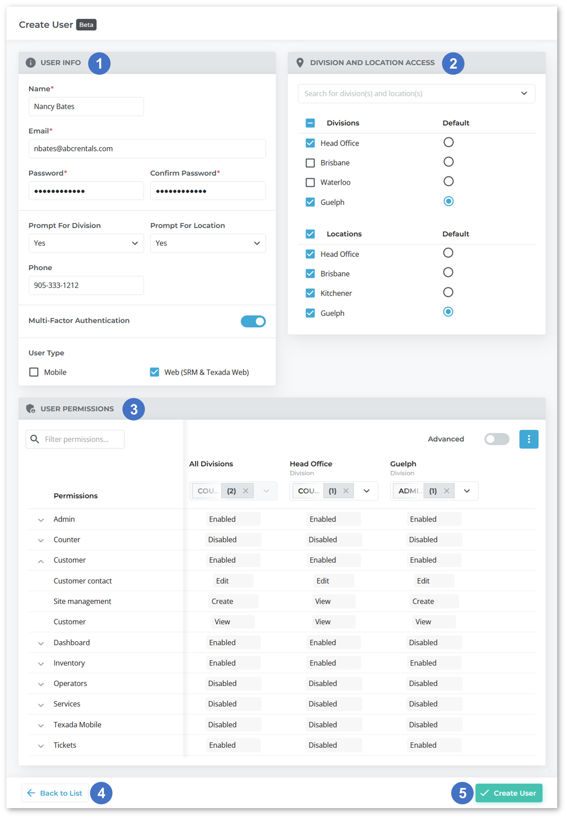Click the User Permissions shield icon
567x818 pixels.
(31, 409)
